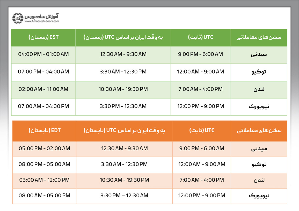Click the "03:00 AM - 12:00 PM" cell
This screenshot has width=299, height=211.
[45, 180]
